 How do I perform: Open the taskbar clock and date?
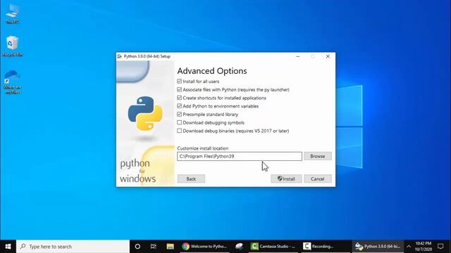click(x=423, y=247)
